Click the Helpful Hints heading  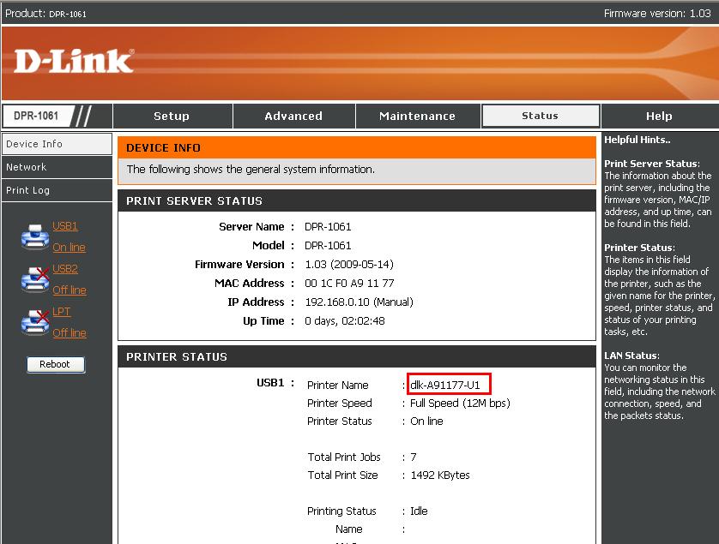[x=637, y=140]
